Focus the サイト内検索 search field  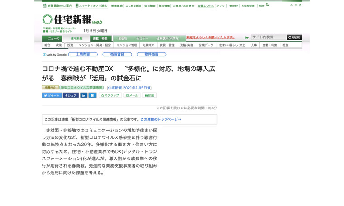(268, 37)
